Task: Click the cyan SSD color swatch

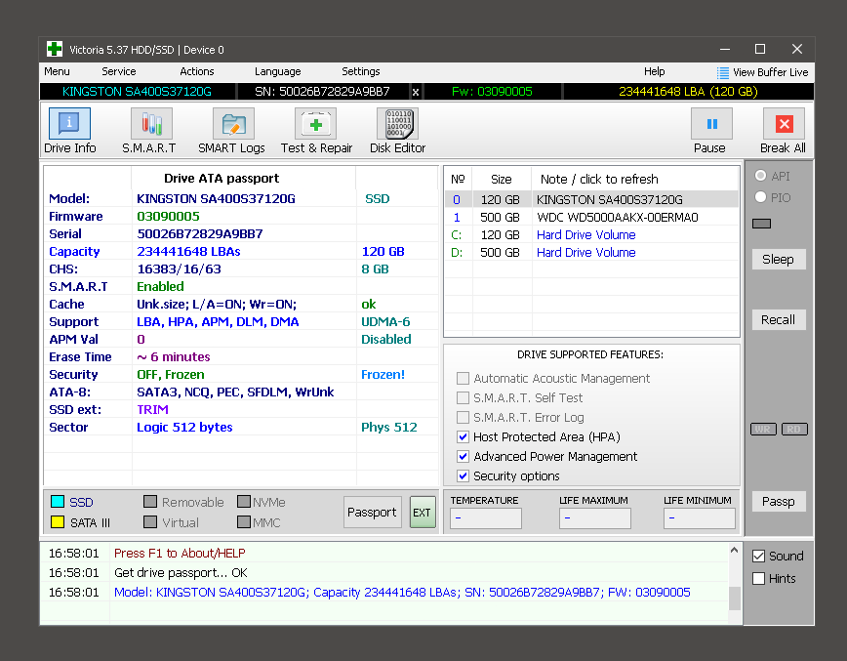Action: pyautogui.click(x=58, y=502)
